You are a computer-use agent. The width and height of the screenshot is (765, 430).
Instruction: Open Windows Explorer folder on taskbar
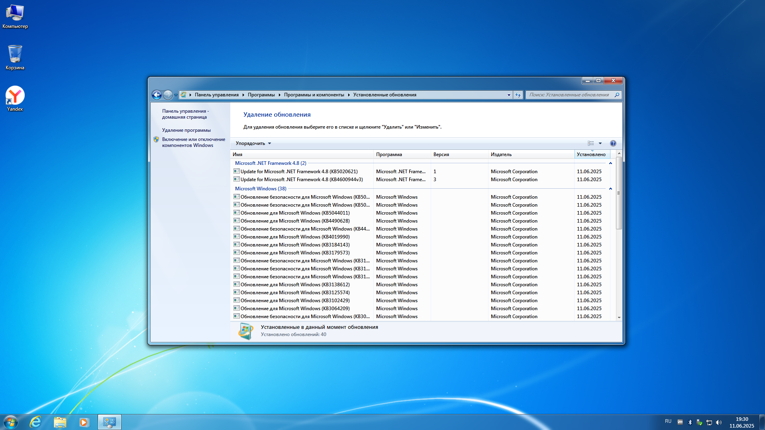60,422
